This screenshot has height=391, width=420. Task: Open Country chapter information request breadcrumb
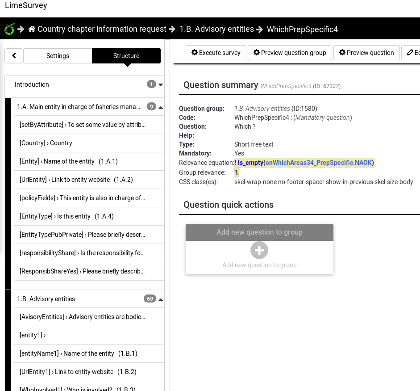coord(102,29)
